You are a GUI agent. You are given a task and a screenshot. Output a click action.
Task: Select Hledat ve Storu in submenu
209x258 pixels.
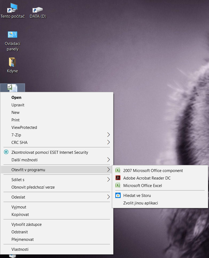tap(160, 196)
